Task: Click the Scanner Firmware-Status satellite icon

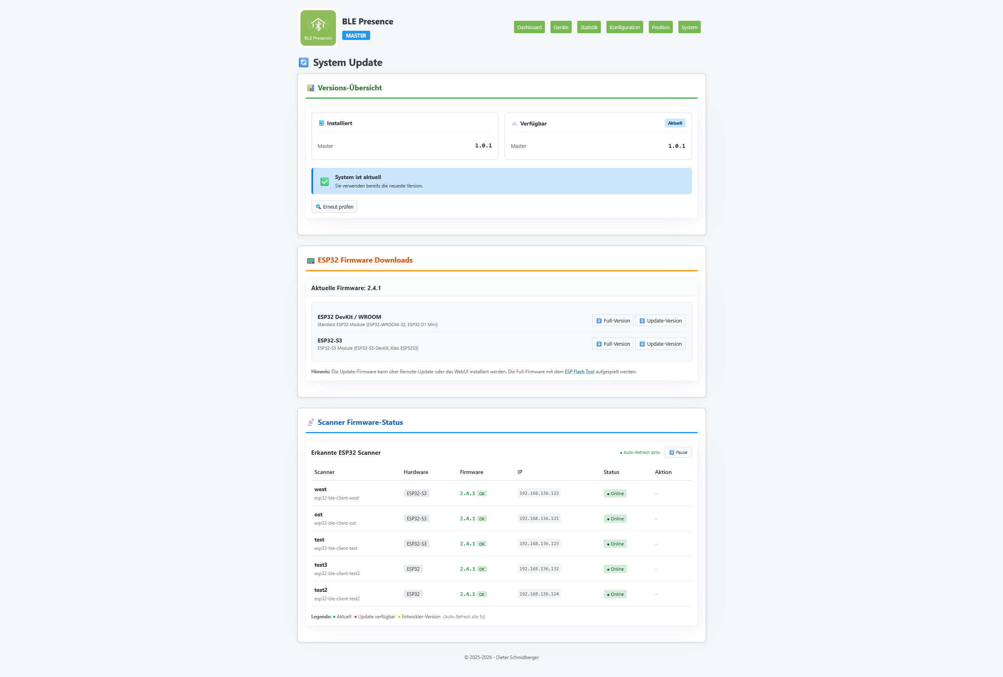Action: (x=310, y=422)
